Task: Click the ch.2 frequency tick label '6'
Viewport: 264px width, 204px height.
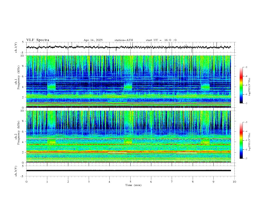Action: point(24,131)
